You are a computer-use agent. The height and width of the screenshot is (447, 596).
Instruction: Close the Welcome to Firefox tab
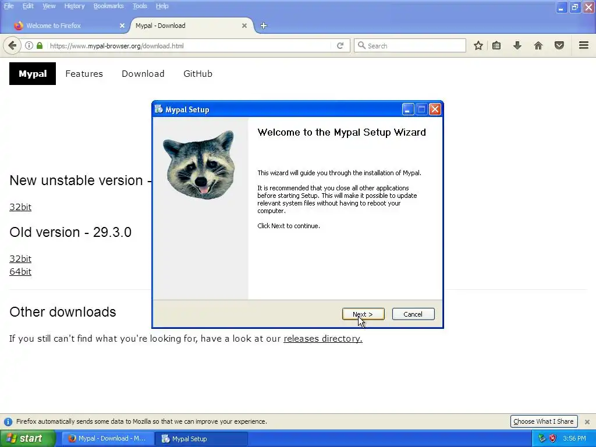tap(122, 26)
